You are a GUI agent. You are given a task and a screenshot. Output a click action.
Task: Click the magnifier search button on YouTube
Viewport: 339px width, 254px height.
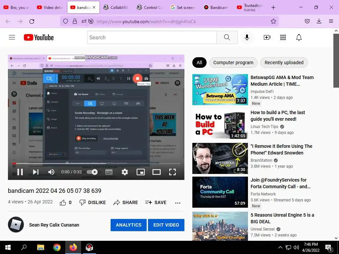[x=227, y=37]
